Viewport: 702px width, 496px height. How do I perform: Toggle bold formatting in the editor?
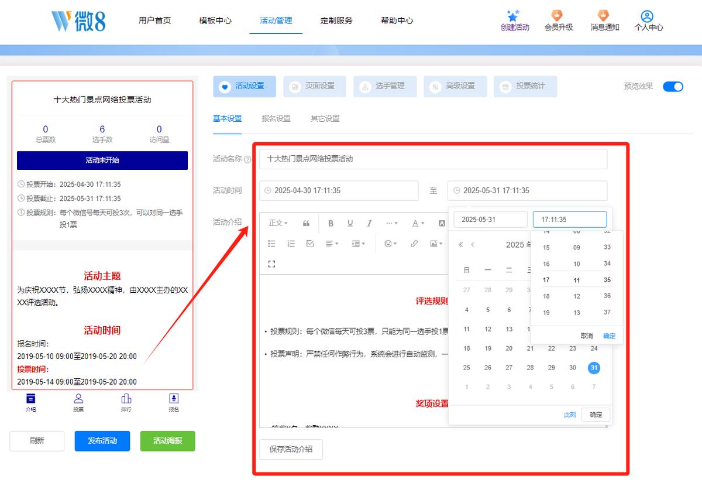(331, 223)
